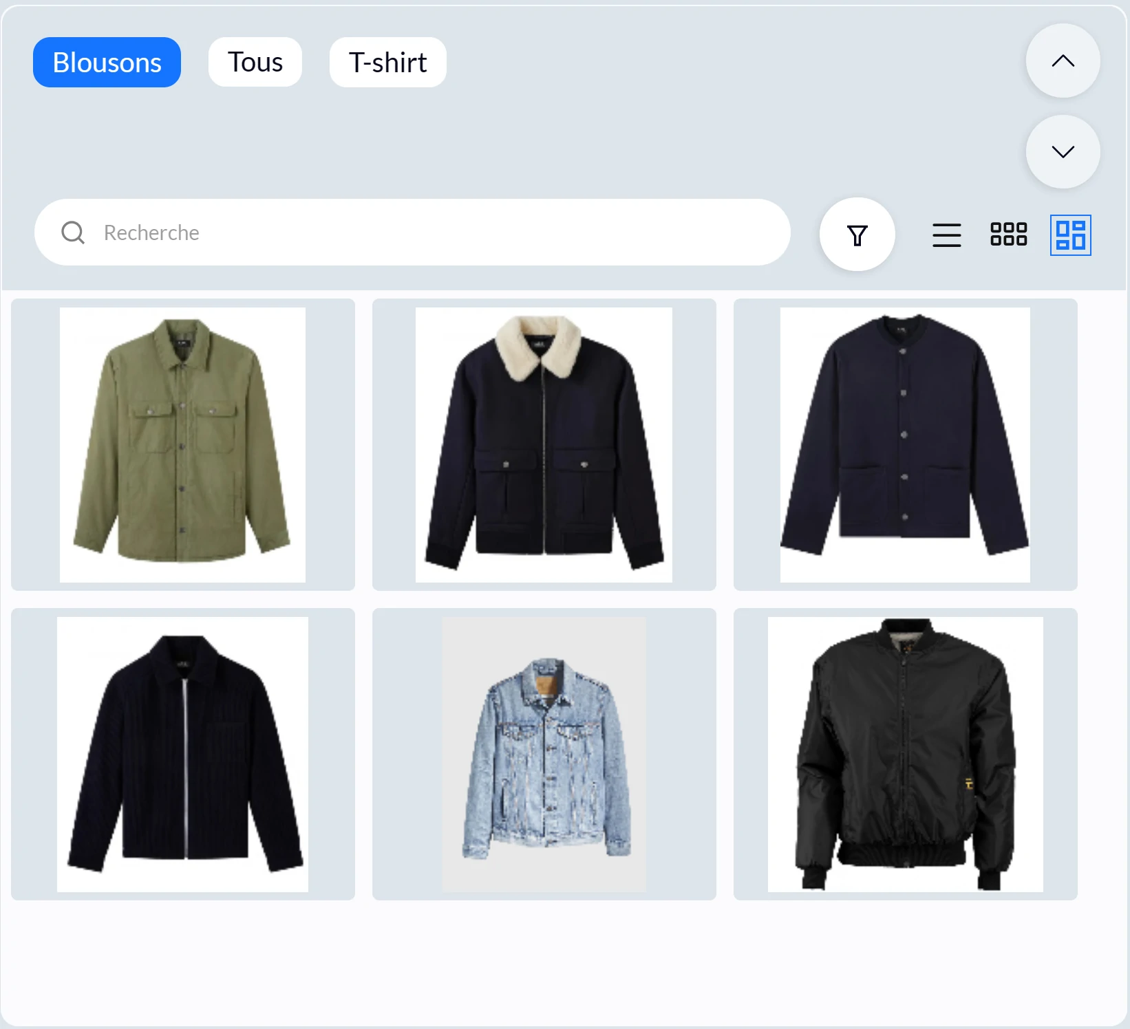Open the T-shirt category tab
The image size is (1130, 1029).
coord(388,63)
